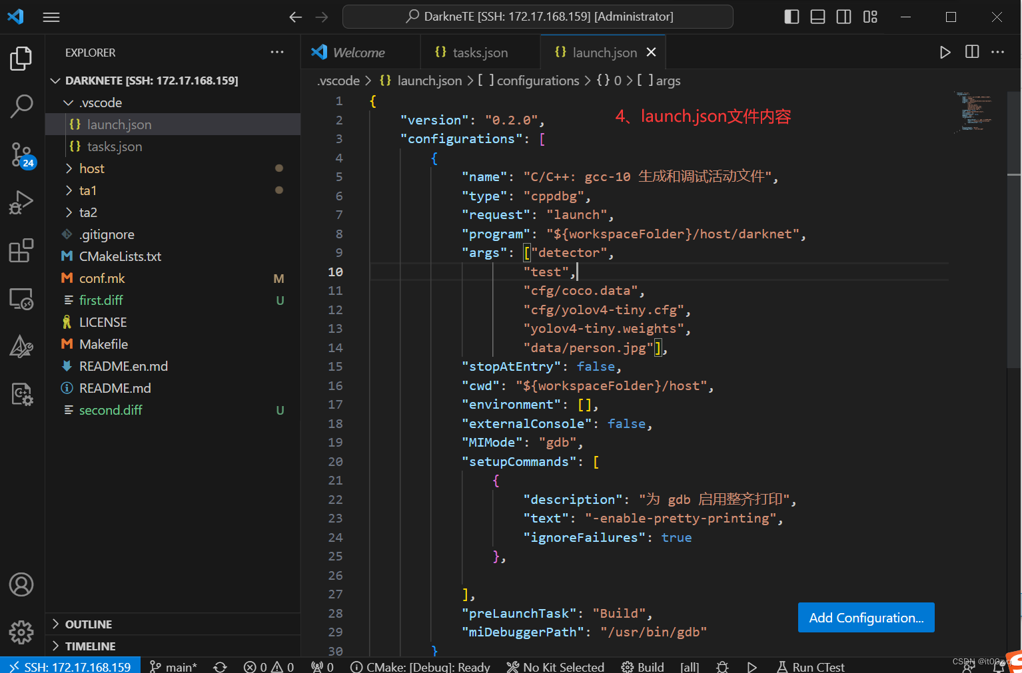Open the customize layout icon
Screen dimensions: 1022x673
click(870, 17)
